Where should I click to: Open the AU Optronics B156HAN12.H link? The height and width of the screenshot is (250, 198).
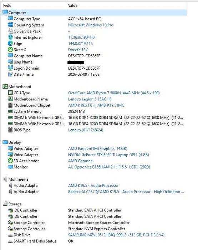[109, 167]
